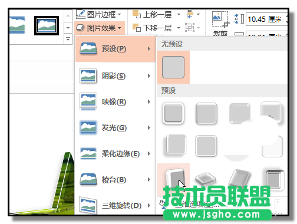Open the 图片效果 menu button
Viewport: 297px width, 224px height.
point(99,28)
